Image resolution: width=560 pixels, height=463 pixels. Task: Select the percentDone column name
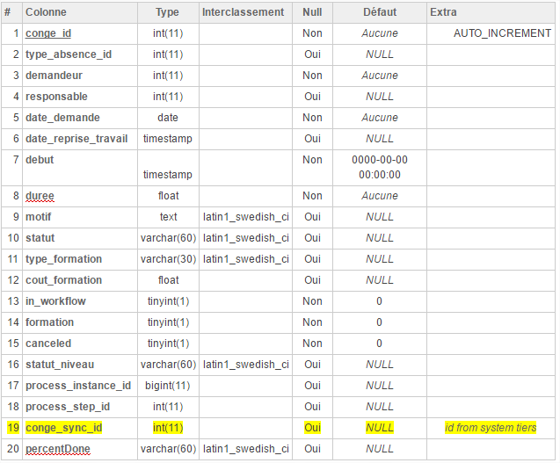coord(57,449)
